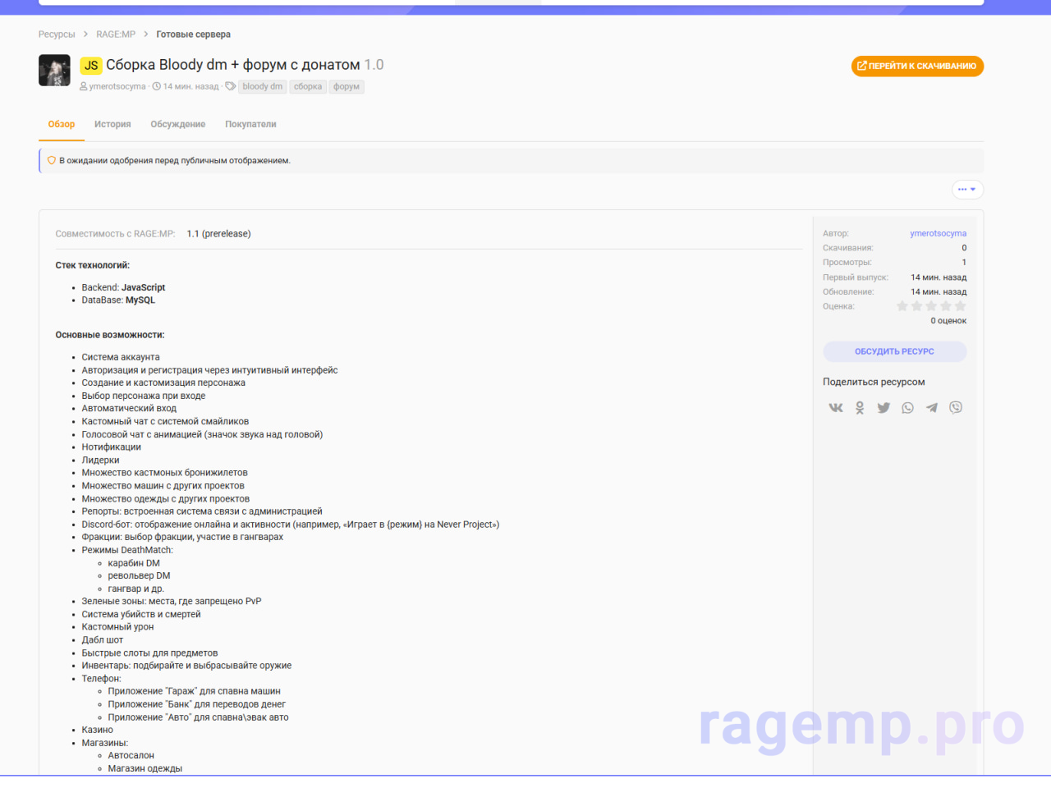The width and height of the screenshot is (1051, 788).
Task: Open the Покупатели tab
Action: pos(250,125)
